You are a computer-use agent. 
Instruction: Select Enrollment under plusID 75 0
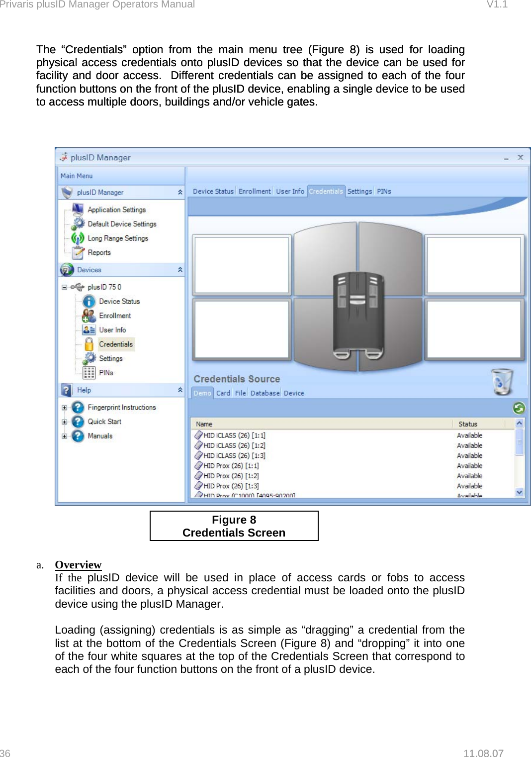(114, 316)
